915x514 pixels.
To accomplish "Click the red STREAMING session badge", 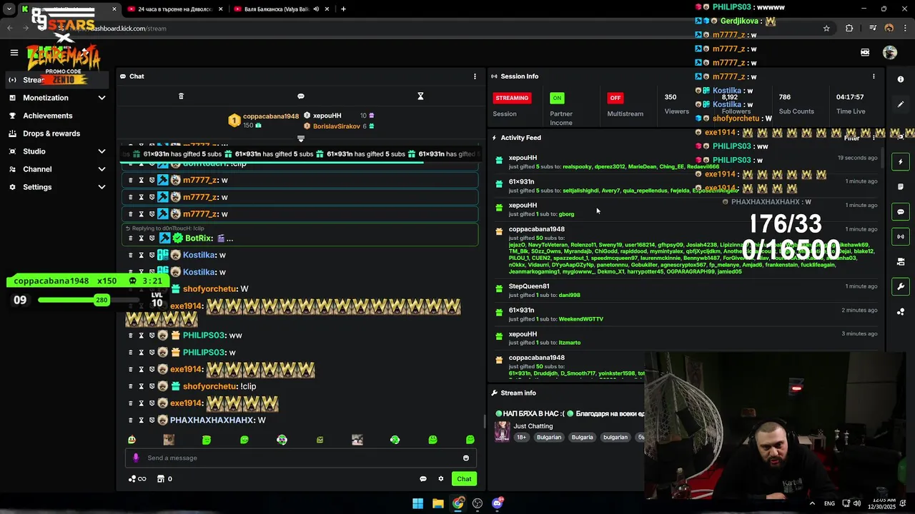I will click(512, 98).
